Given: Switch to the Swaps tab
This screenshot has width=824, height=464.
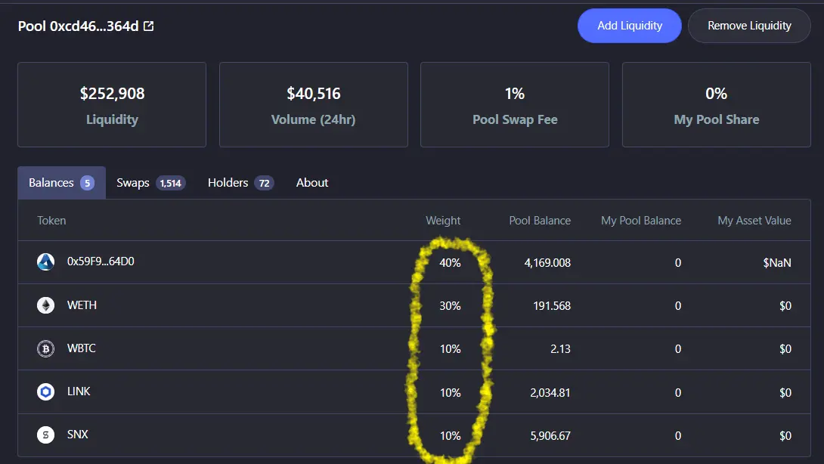Looking at the screenshot, I should [150, 183].
